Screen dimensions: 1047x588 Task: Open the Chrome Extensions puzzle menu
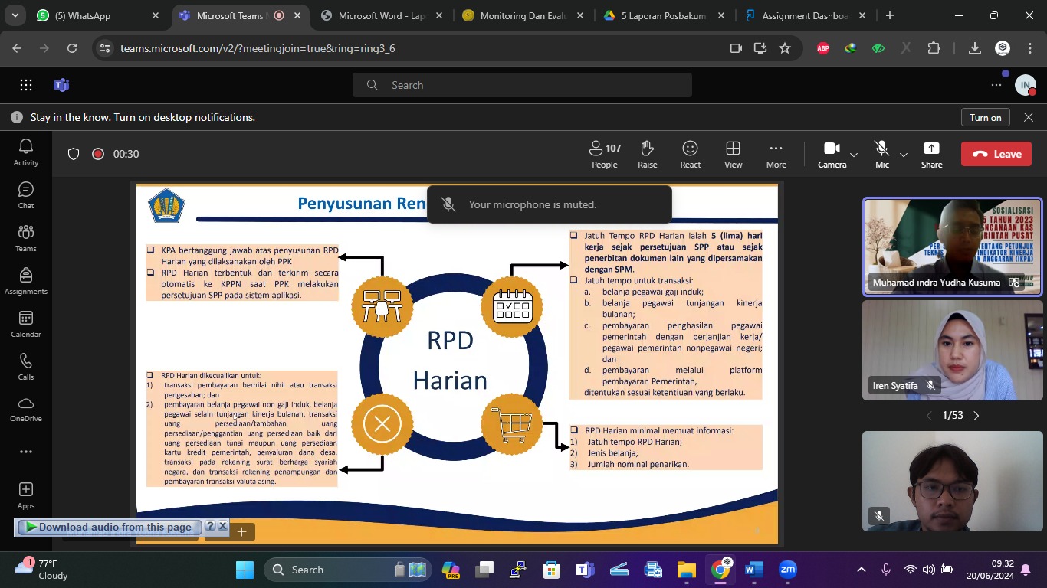(x=934, y=48)
